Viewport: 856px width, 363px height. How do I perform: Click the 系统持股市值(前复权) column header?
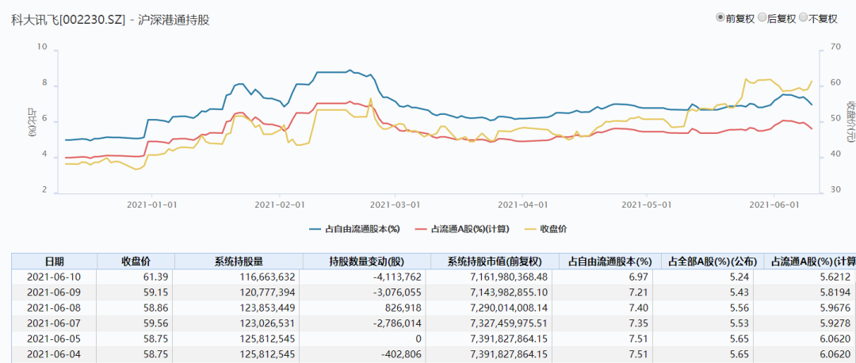(x=494, y=262)
